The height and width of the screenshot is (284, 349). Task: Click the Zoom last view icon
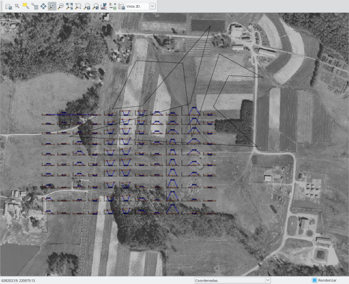tap(95, 6)
